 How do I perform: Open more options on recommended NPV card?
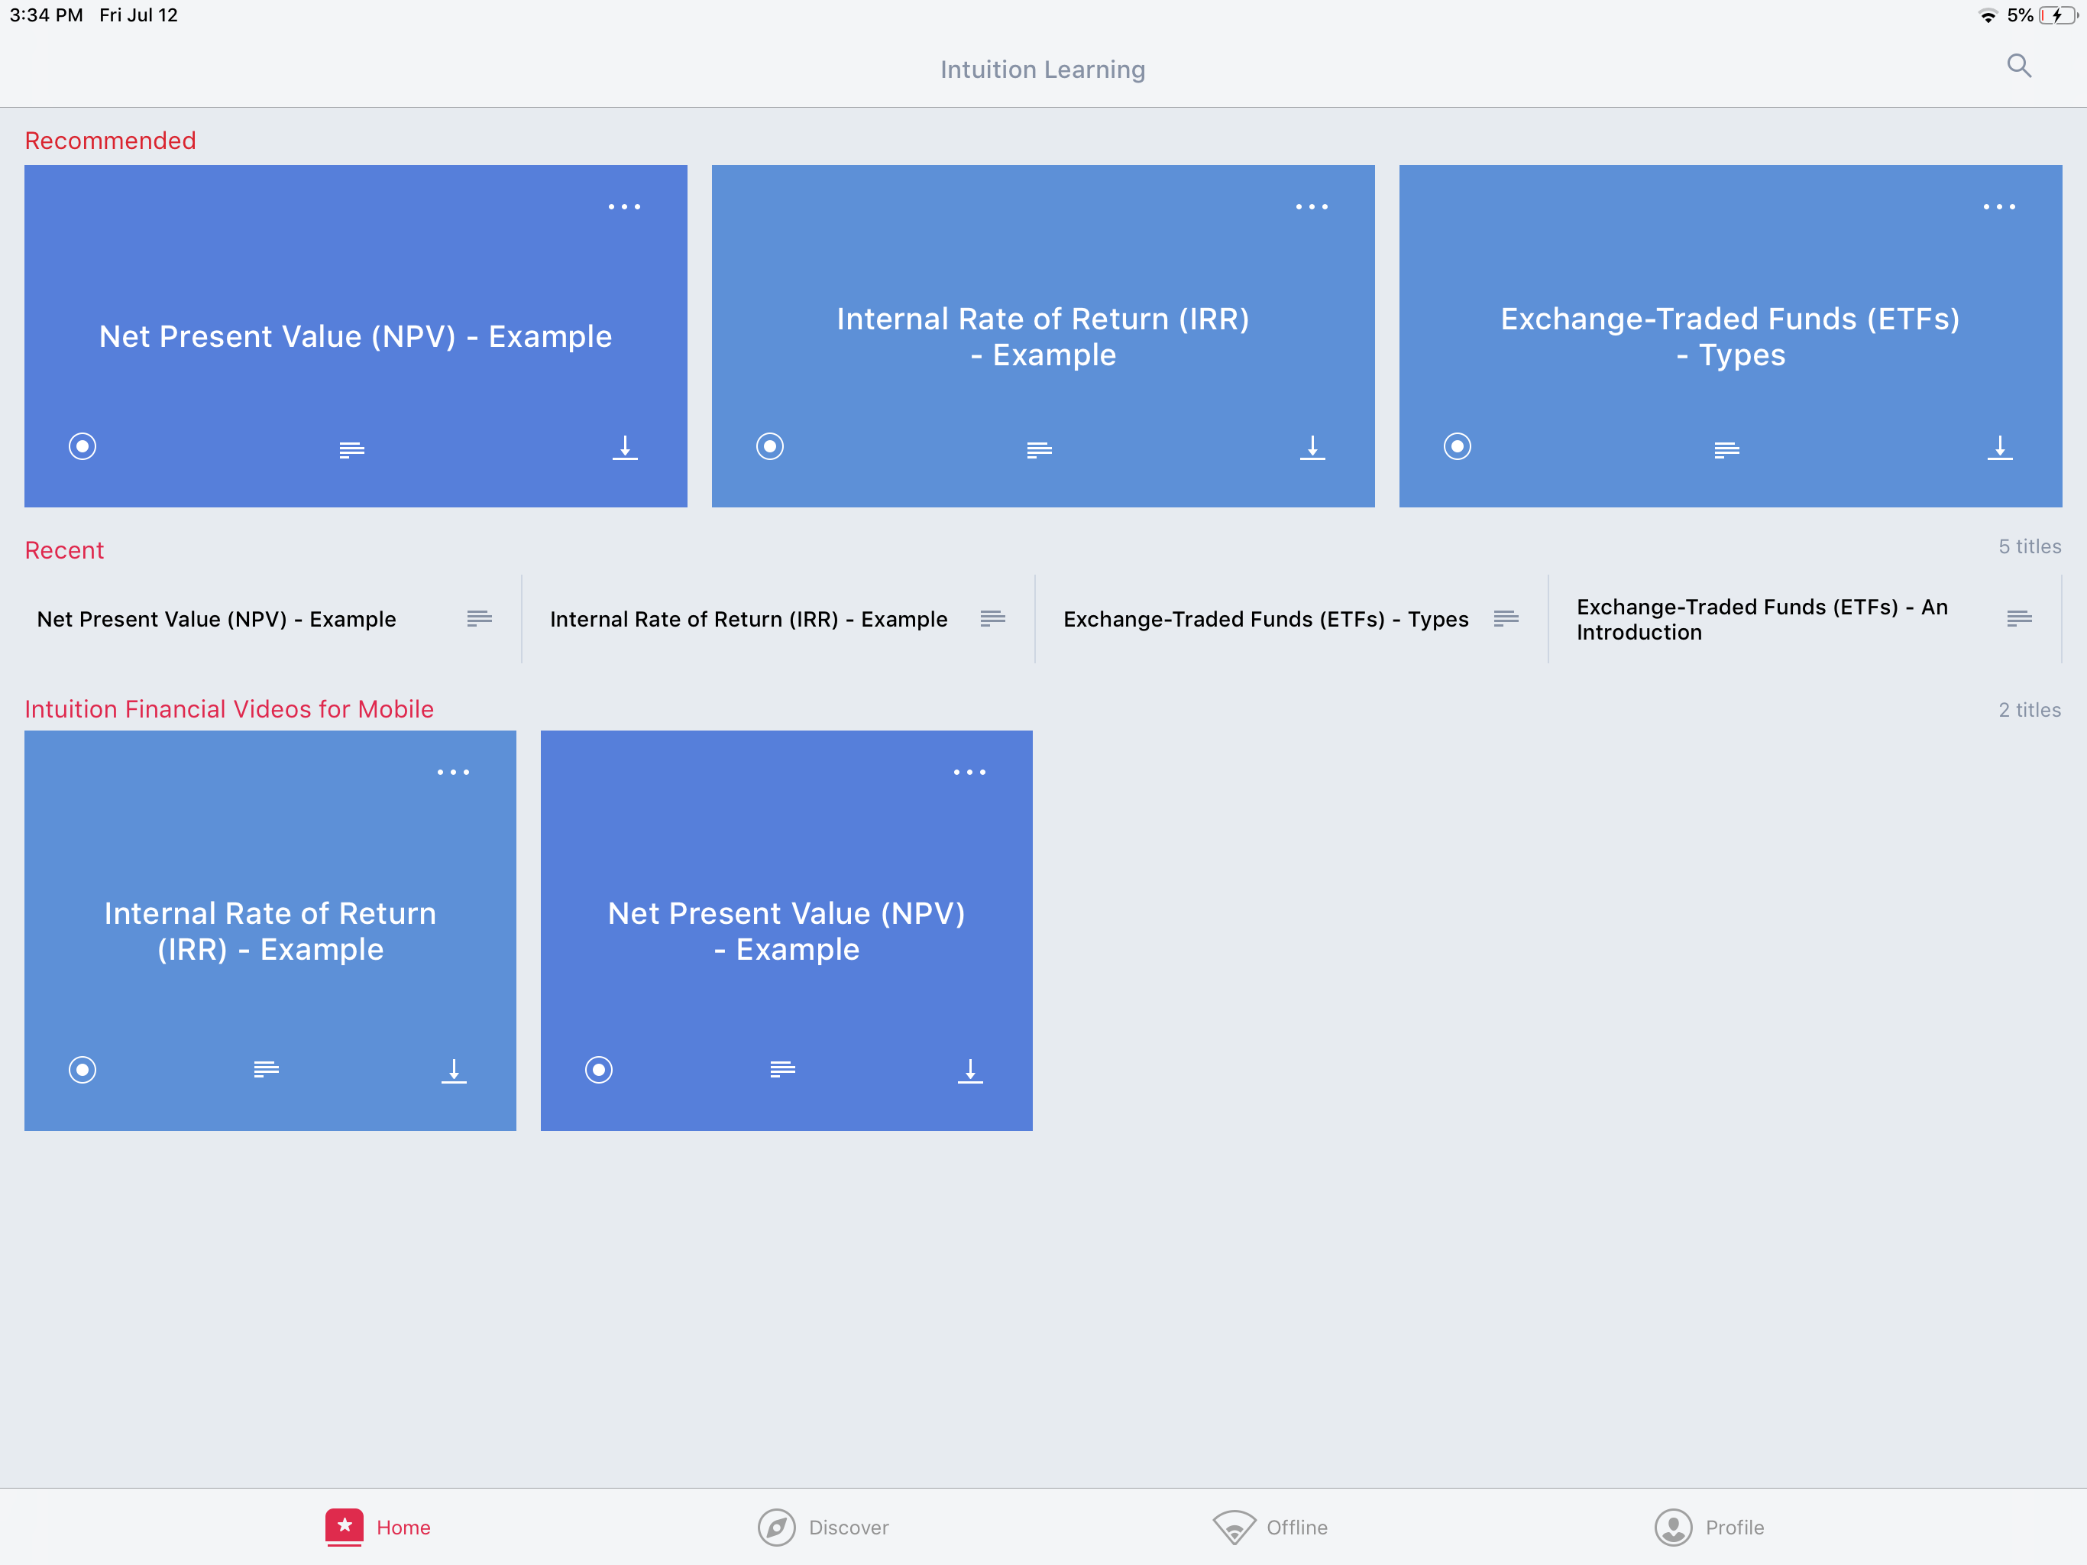[623, 207]
